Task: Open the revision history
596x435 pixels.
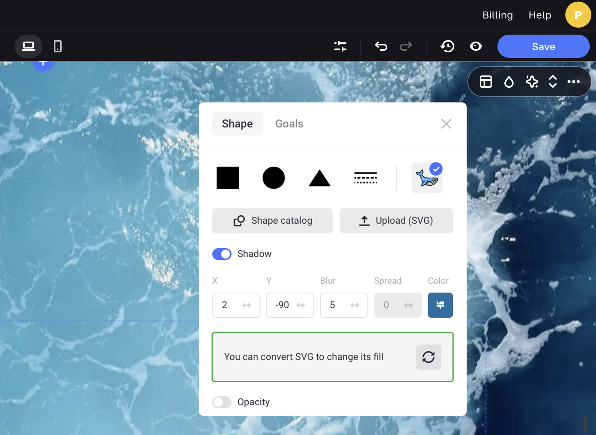Action: (x=447, y=47)
